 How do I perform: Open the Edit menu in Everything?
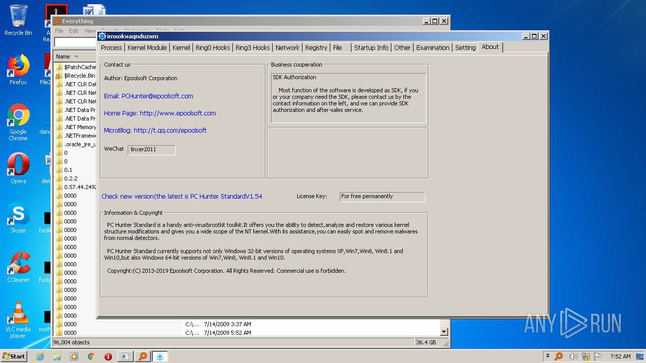[x=74, y=31]
